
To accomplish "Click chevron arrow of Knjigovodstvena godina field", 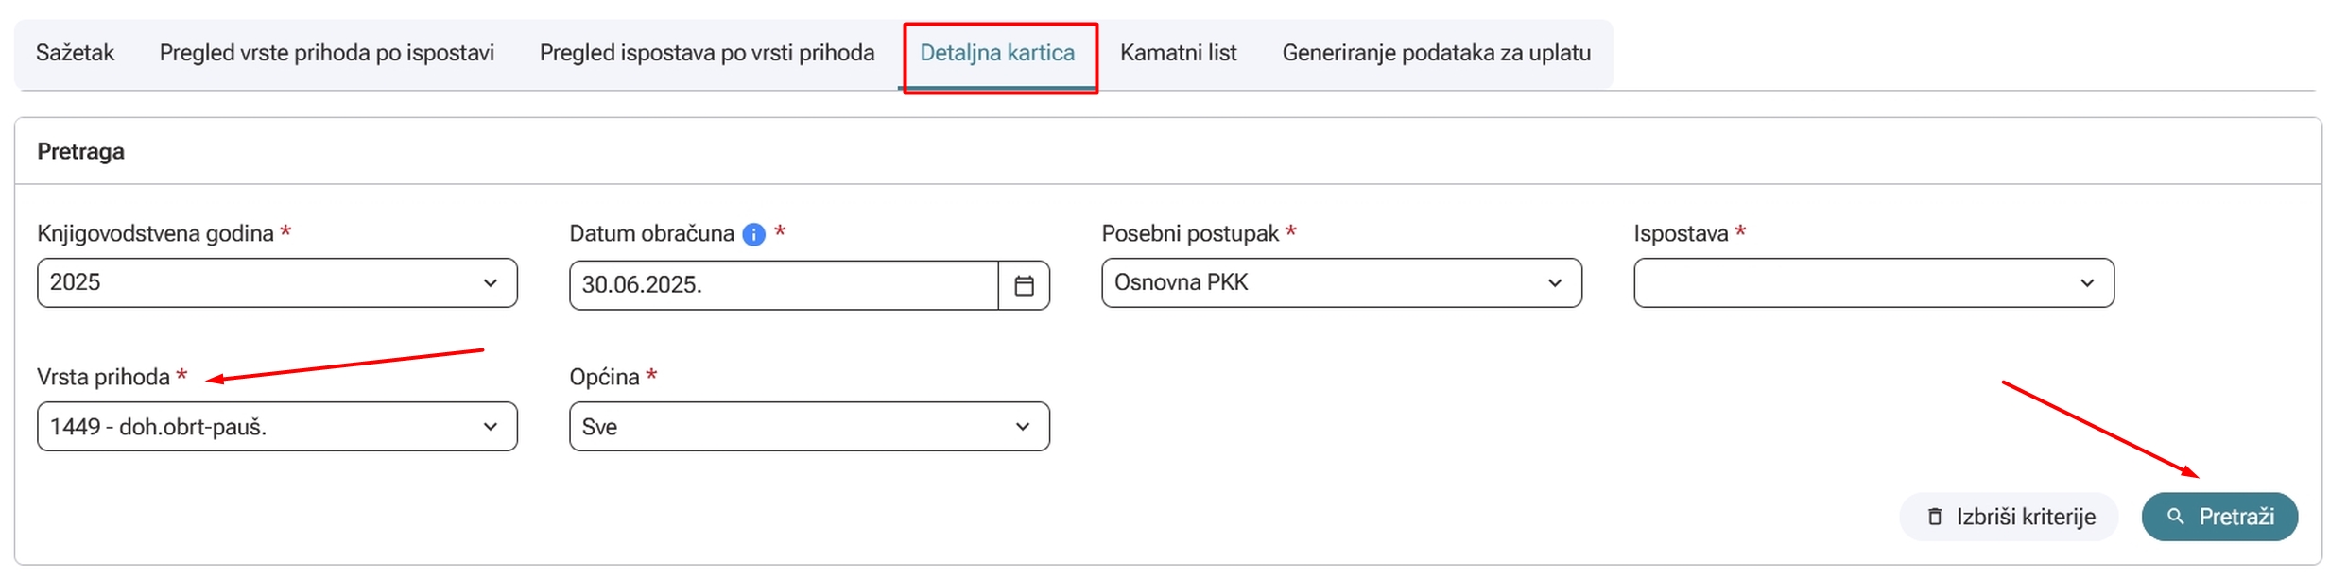I will 490,283.
